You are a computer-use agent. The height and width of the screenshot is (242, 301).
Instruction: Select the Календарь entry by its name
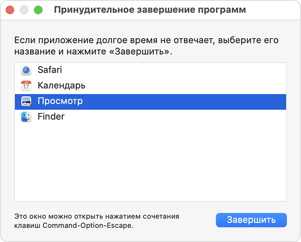click(61, 86)
